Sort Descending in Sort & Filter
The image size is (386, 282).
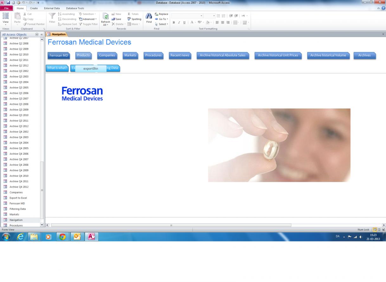pyautogui.click(x=67, y=19)
